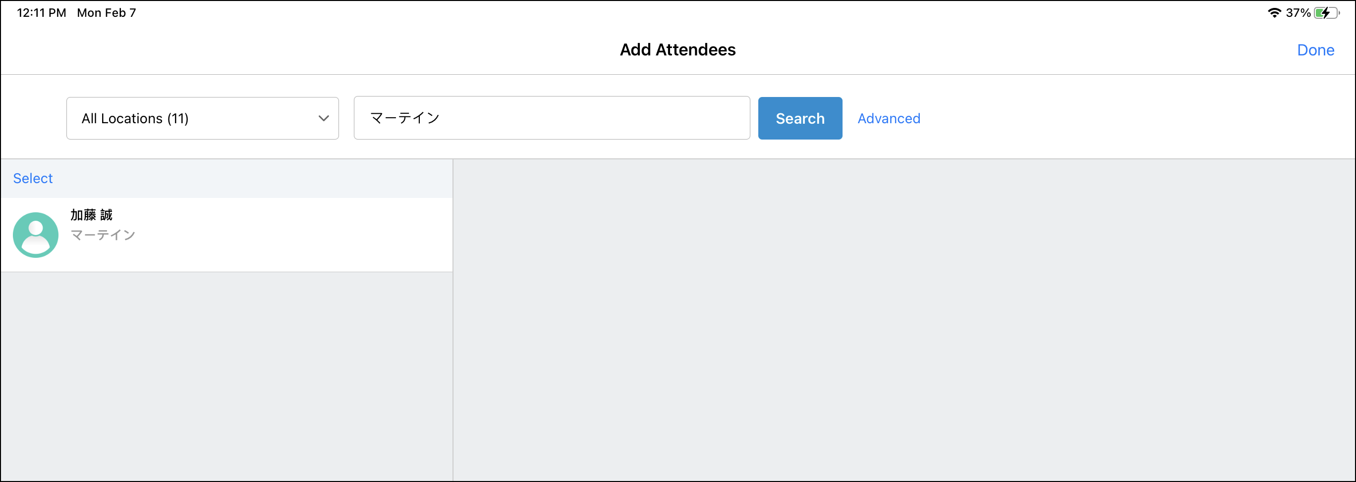The height and width of the screenshot is (482, 1356).
Task: Select the attendee name 加藤 誠
Action: pos(92,214)
